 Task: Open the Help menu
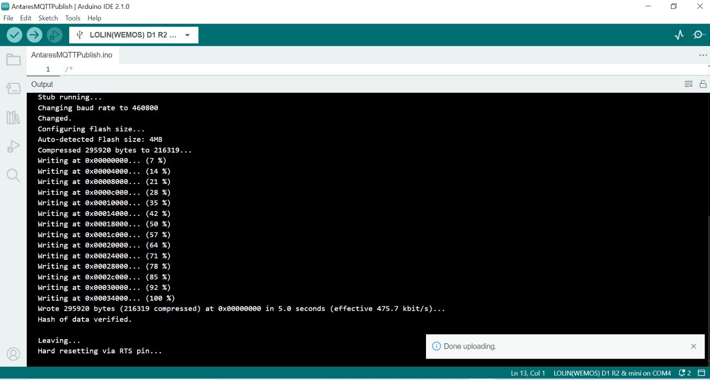(x=95, y=18)
